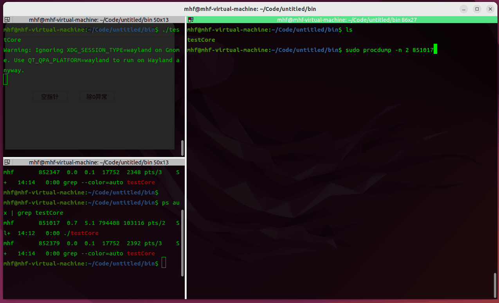Click the value 2392 in the ps output
The height and width of the screenshot is (303, 499).
pos(134,243)
